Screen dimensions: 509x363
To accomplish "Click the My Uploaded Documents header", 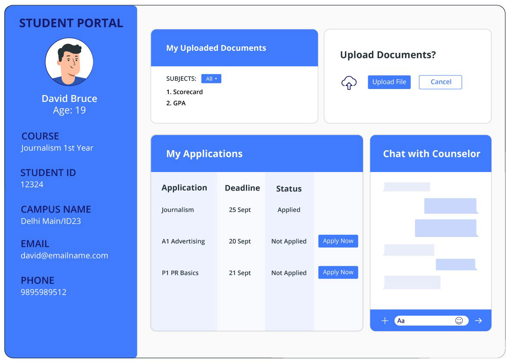I will (x=216, y=48).
